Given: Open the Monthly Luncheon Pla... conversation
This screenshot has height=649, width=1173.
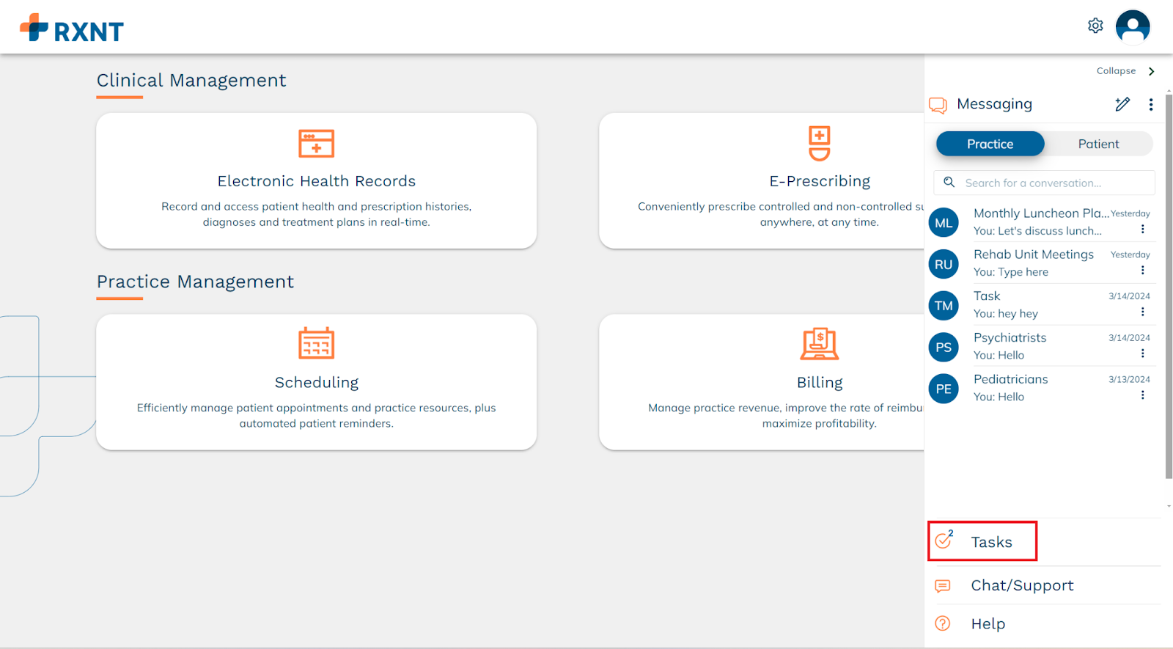Looking at the screenshot, I should point(1041,221).
